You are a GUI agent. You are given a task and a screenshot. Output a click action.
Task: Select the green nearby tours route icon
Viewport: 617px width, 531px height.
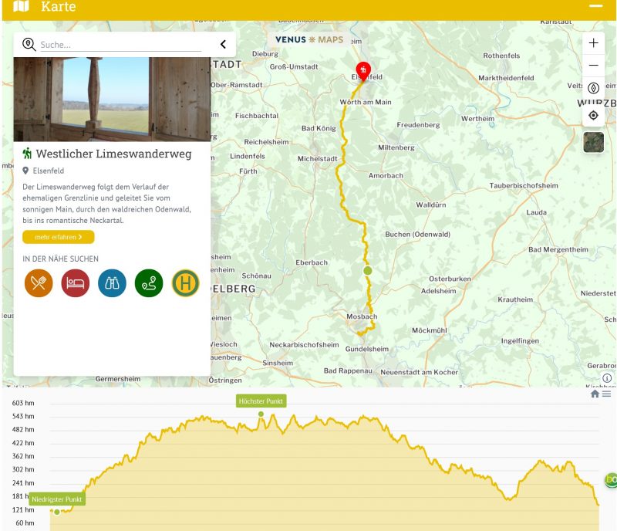(x=149, y=283)
